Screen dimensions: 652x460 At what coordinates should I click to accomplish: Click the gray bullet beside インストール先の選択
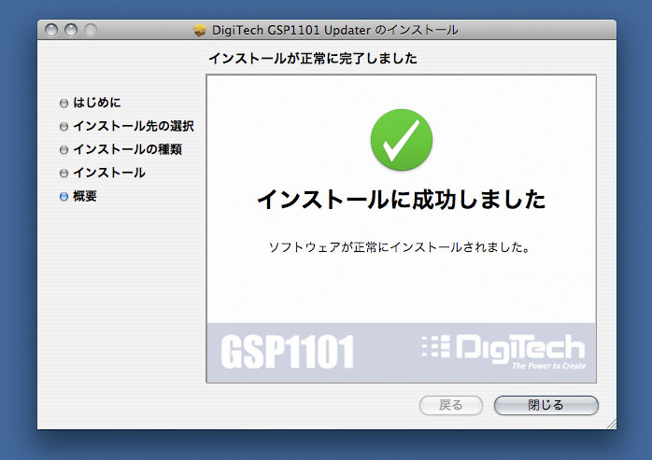64,126
